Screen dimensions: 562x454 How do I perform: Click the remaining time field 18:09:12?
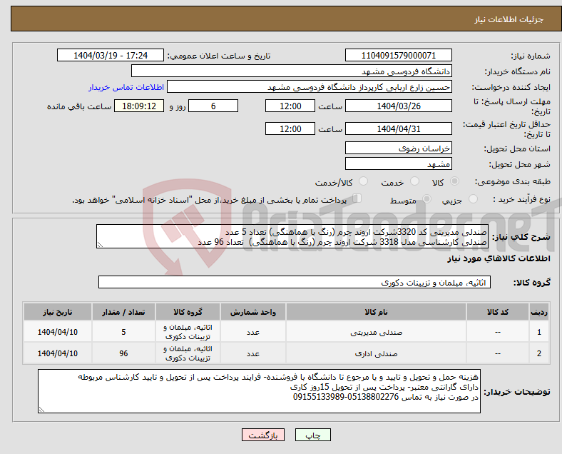(x=139, y=106)
